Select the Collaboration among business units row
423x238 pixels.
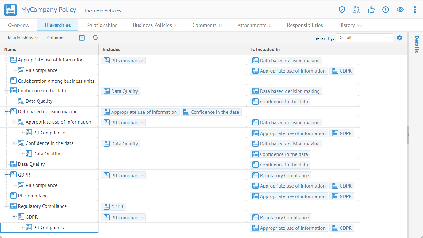pyautogui.click(x=56, y=81)
